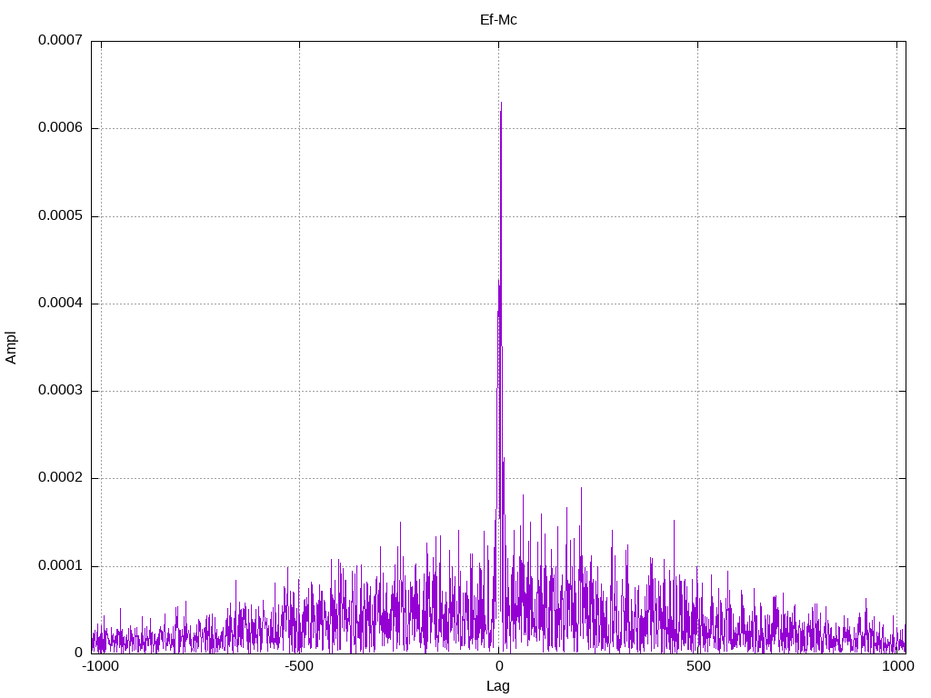Click the tip of the main peak near lag 0
931x698 pixels.
[x=501, y=103]
